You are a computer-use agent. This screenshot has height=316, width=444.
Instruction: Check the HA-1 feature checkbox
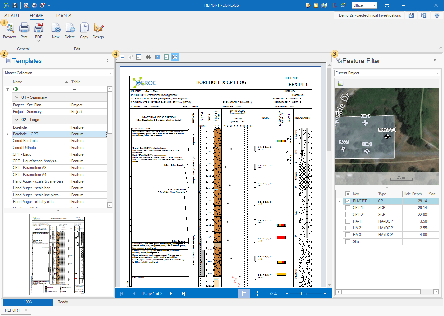(x=348, y=221)
